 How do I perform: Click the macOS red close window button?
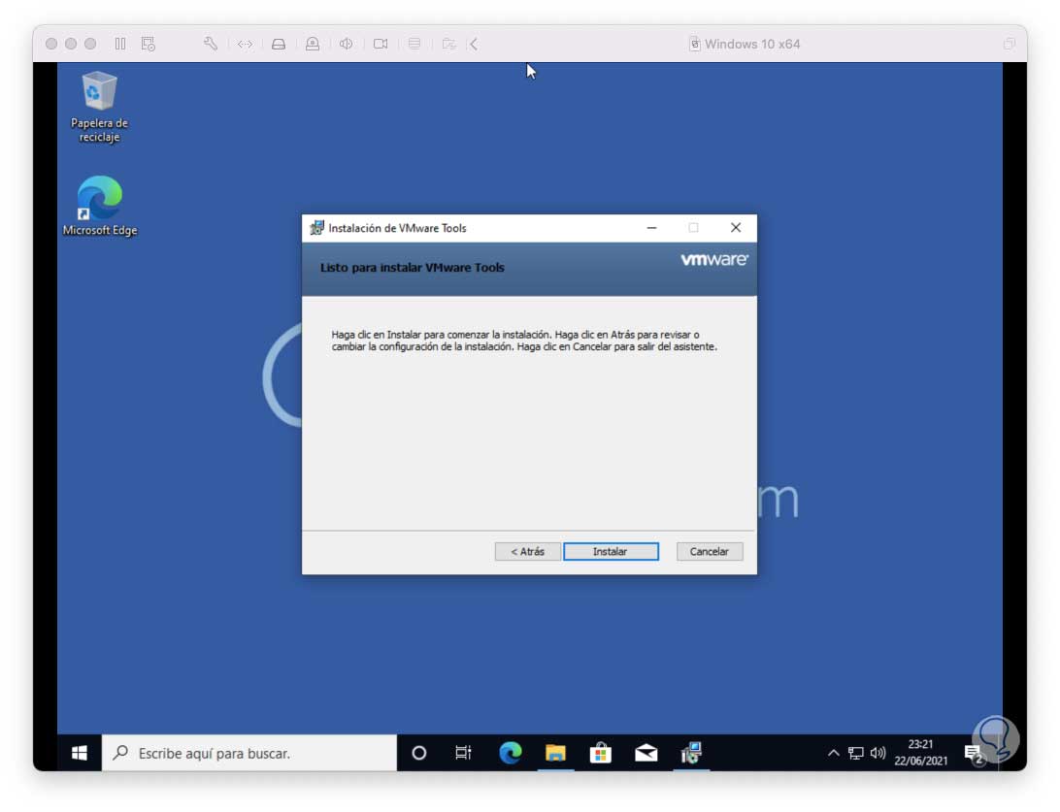click(x=51, y=44)
